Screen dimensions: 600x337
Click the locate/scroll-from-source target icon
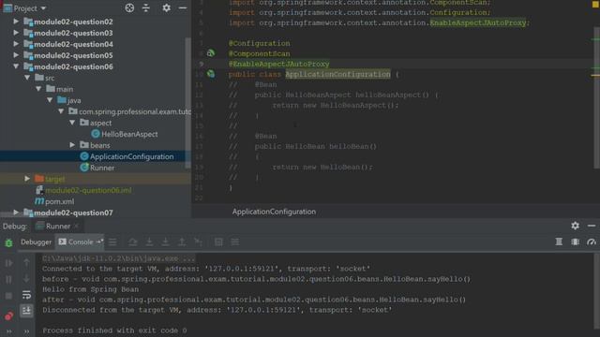coord(129,8)
